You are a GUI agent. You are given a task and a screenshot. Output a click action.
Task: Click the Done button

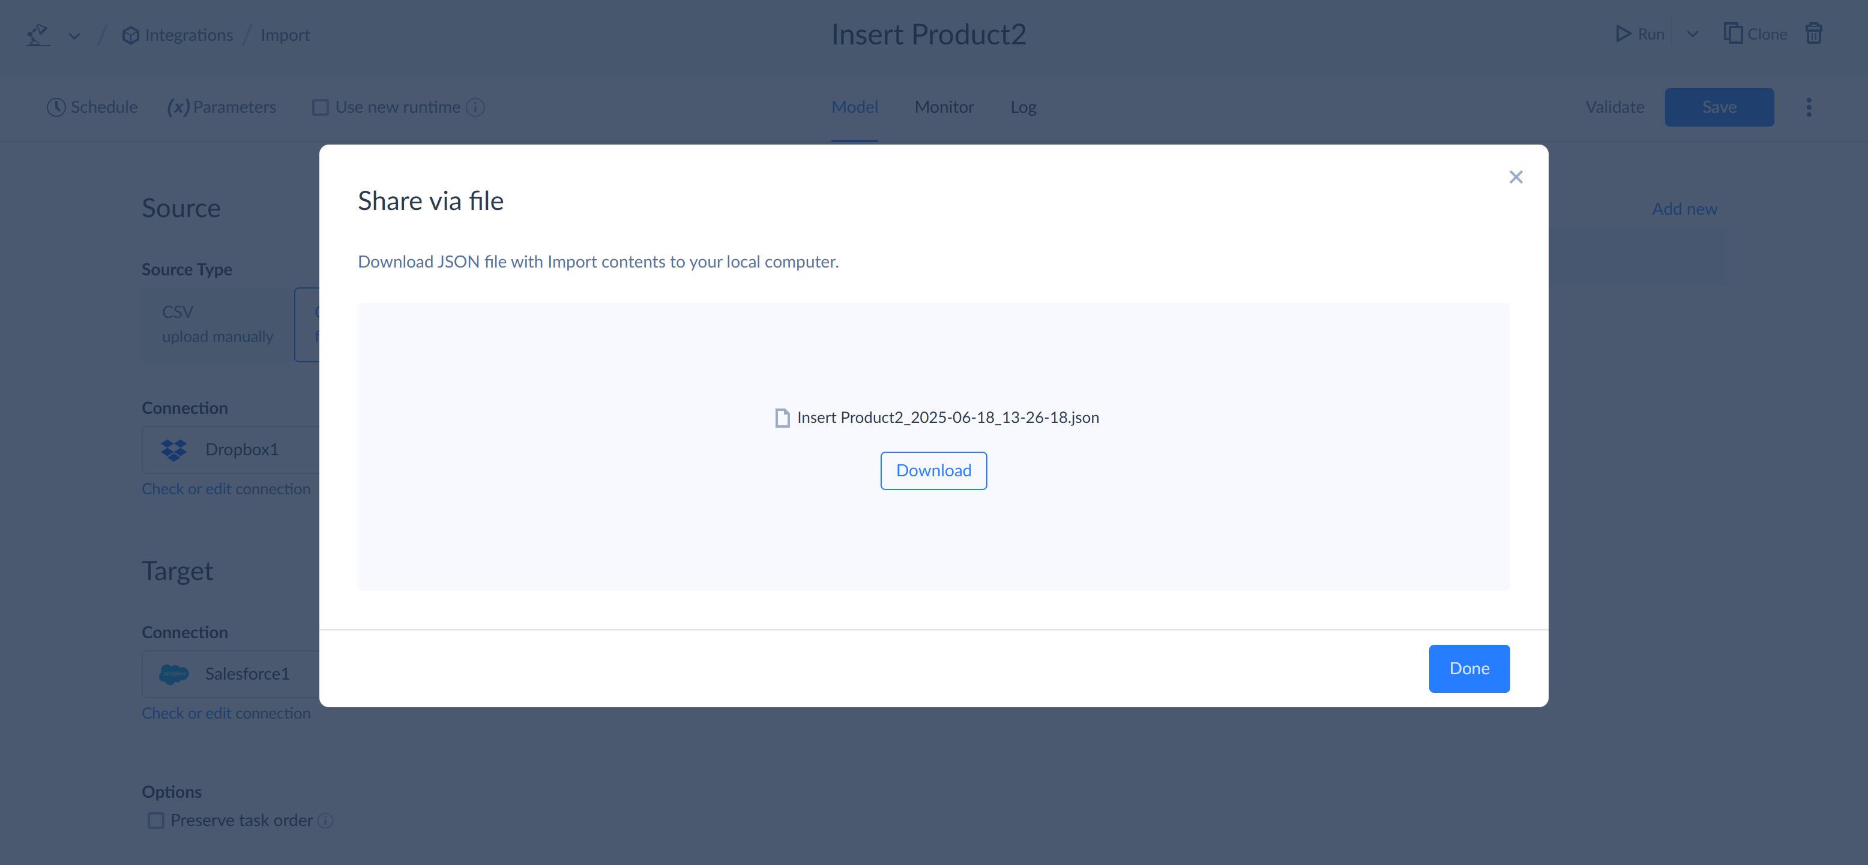click(1469, 668)
